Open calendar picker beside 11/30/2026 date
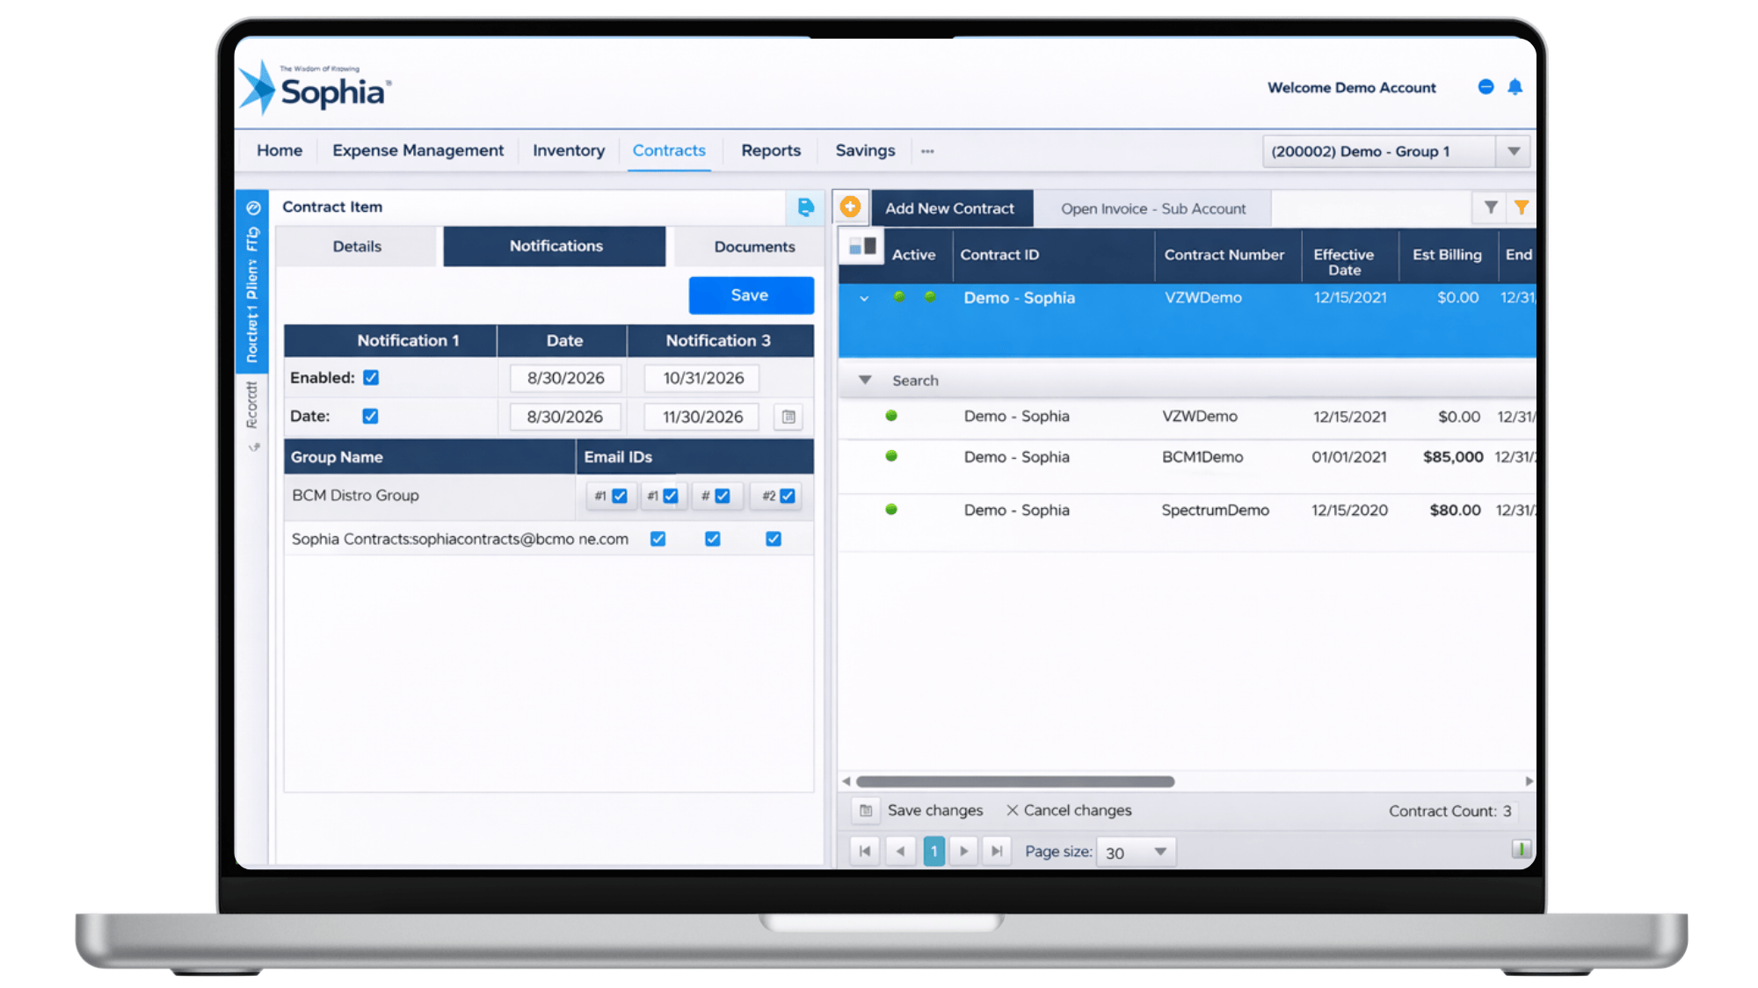The height and width of the screenshot is (988, 1758). click(788, 417)
